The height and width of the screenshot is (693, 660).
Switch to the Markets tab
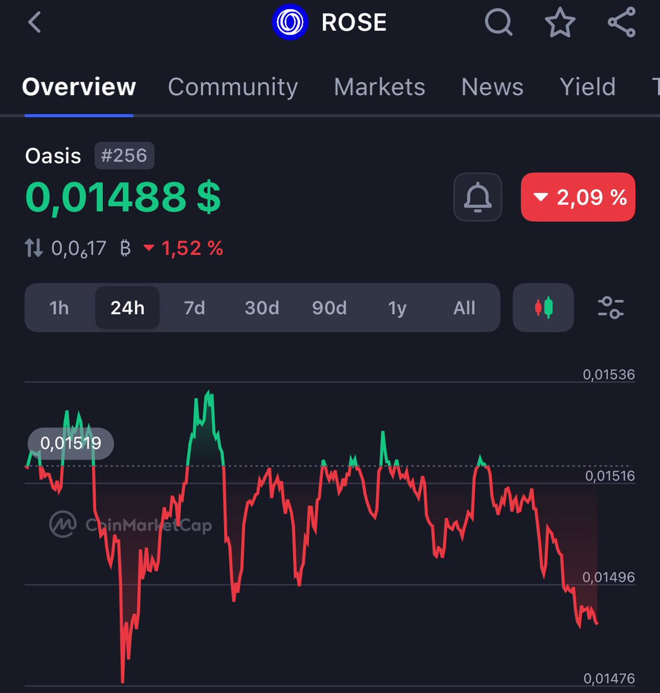click(x=379, y=87)
